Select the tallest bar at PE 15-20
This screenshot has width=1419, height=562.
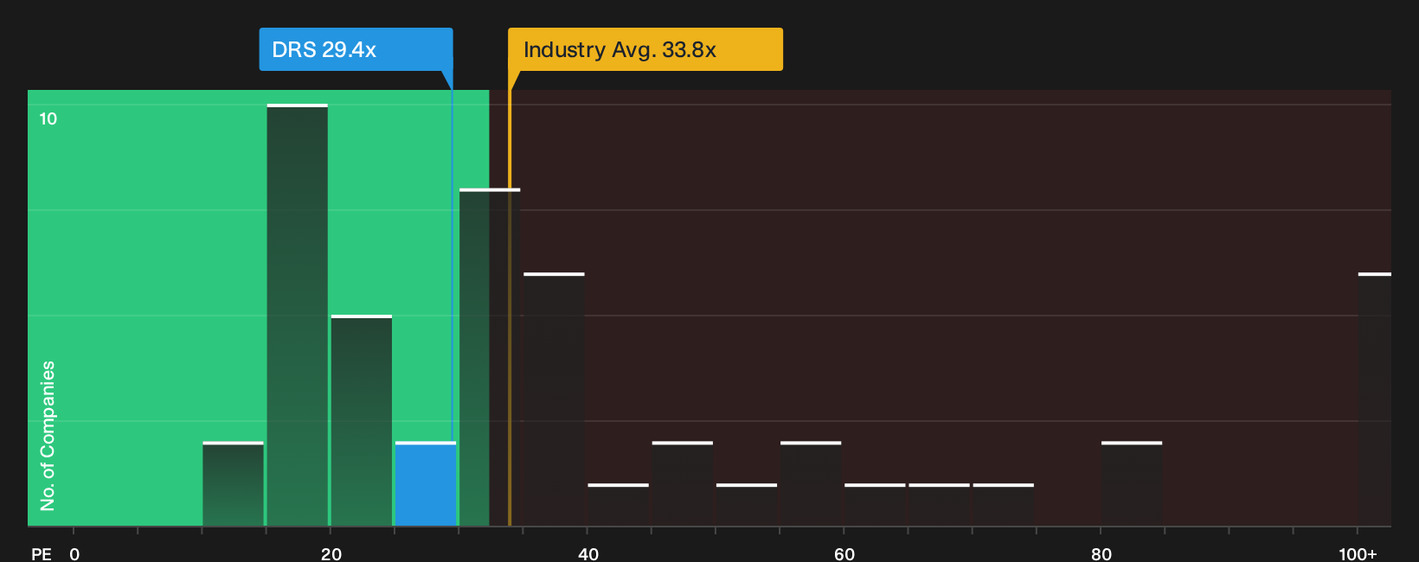(x=298, y=315)
